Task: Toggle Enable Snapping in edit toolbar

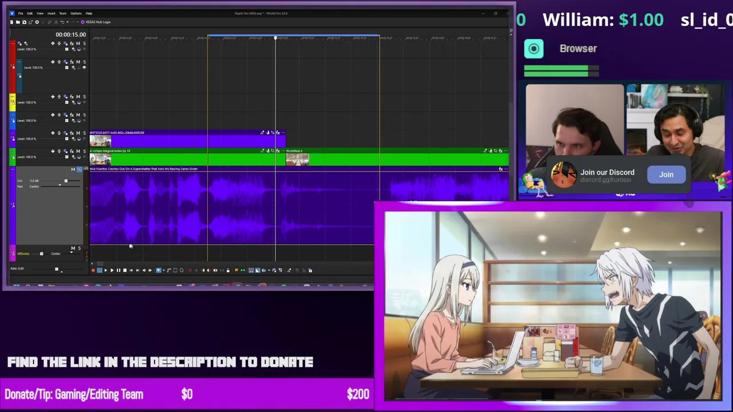Action: (x=251, y=270)
